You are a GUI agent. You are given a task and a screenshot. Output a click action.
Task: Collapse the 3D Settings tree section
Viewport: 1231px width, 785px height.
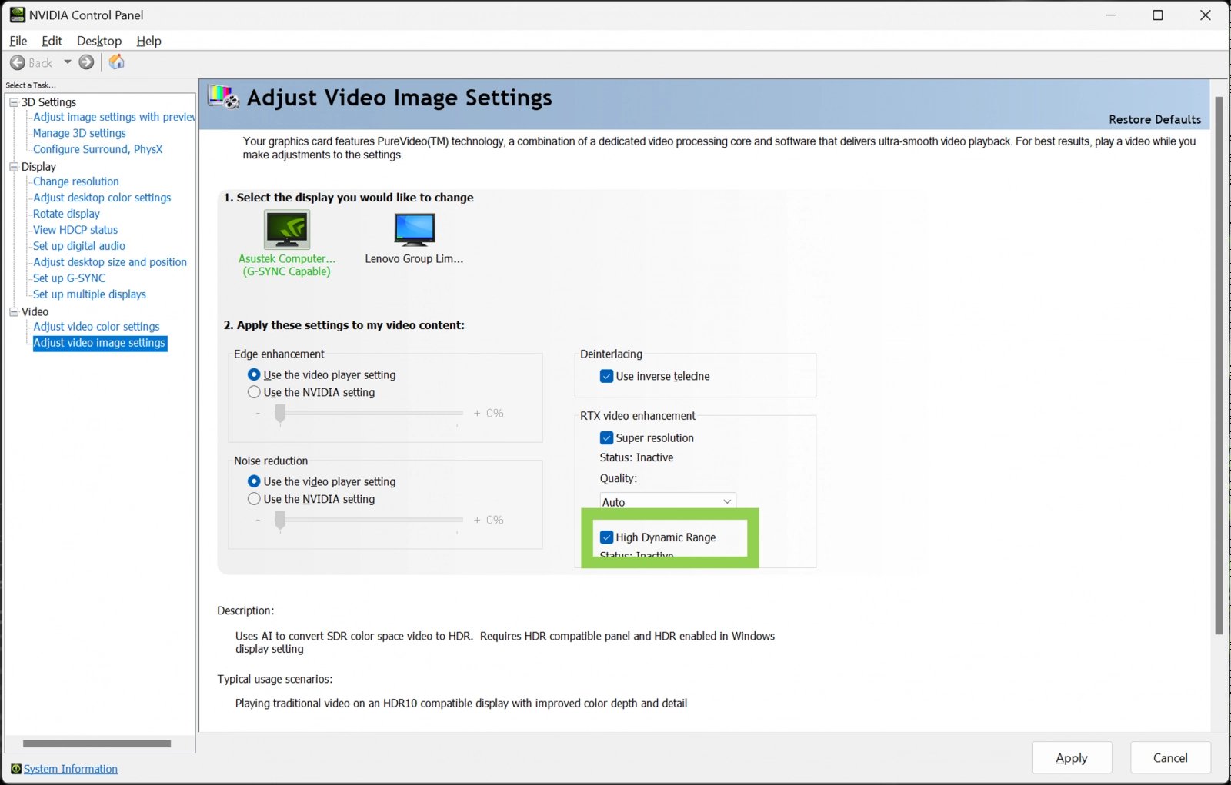click(15, 101)
